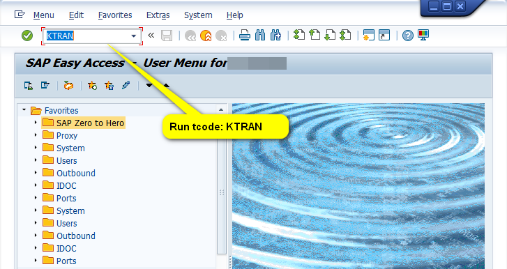Expand the last Ports folder arrow at the bottom
Image resolution: width=507 pixels, height=269 pixels.
coord(36,260)
